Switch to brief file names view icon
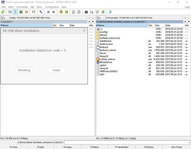 click(x=10, y=12)
